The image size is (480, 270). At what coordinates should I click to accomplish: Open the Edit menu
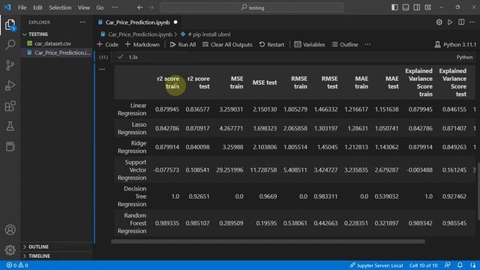point(37,7)
